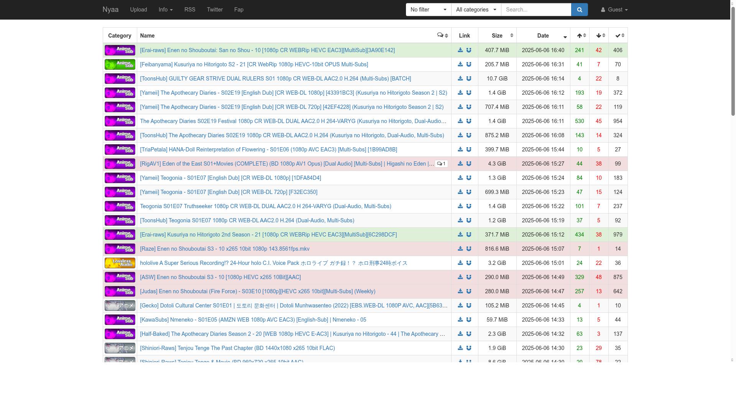Click green Anime Sub category icon on Feibanyama row
This screenshot has height=414, width=736.
click(120, 64)
